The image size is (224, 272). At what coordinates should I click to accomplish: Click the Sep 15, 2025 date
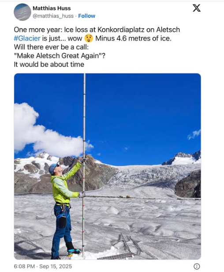tap(56, 266)
